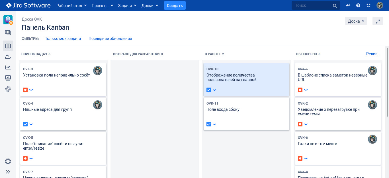Open the Add-ons puzzle icon in sidebar

click(x=8, y=89)
